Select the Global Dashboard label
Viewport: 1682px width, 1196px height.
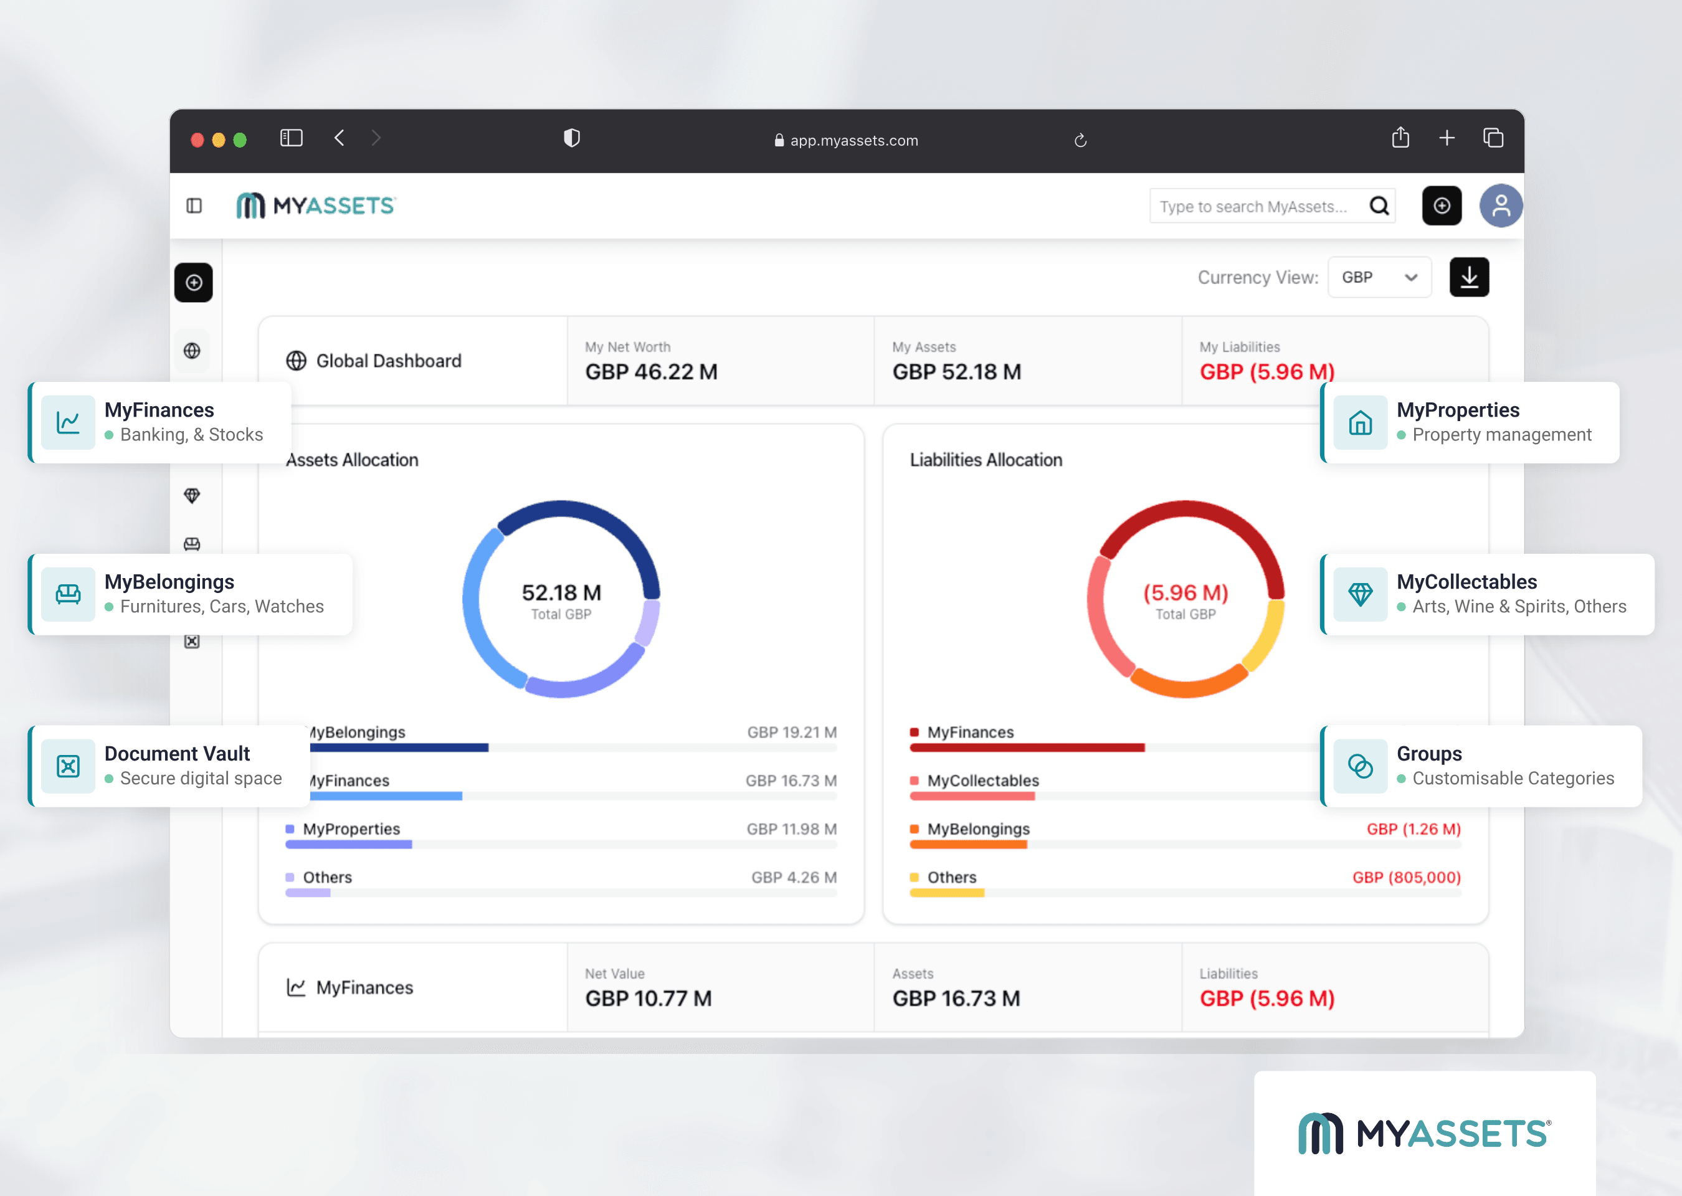tap(388, 361)
